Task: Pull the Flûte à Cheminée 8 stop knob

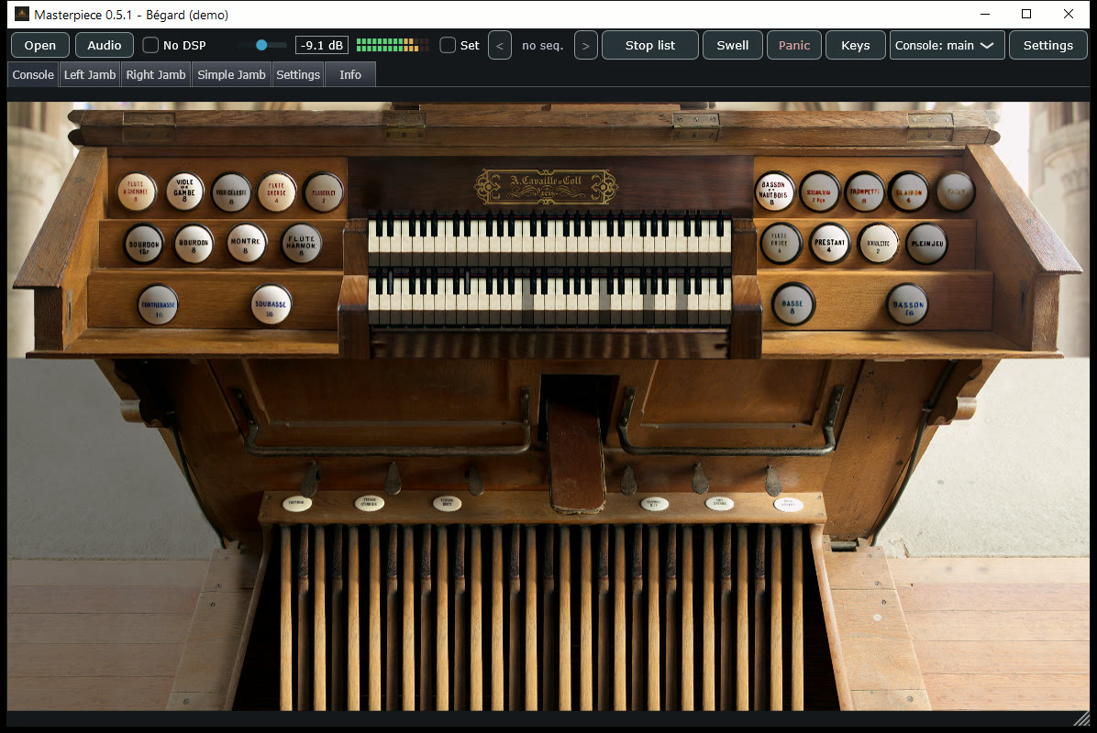Action: 137,191
